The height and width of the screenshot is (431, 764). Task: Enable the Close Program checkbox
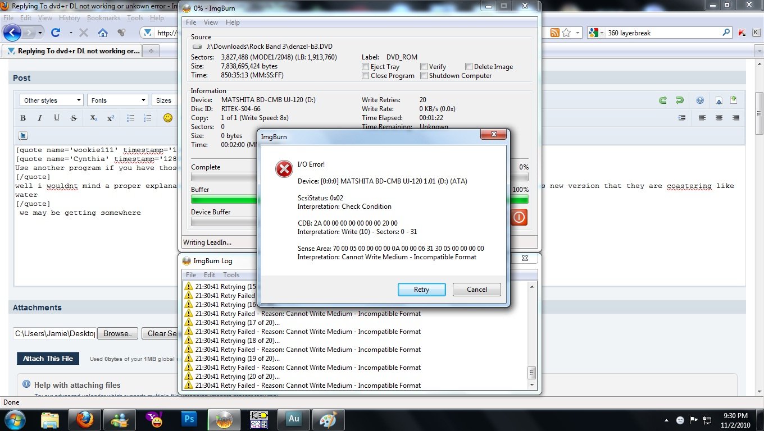point(366,75)
